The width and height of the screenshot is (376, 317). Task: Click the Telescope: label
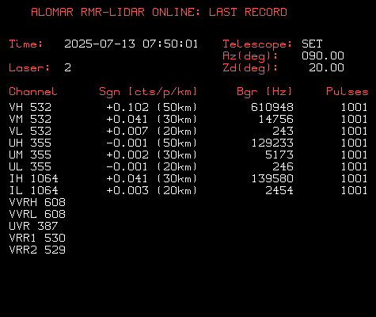257,44
